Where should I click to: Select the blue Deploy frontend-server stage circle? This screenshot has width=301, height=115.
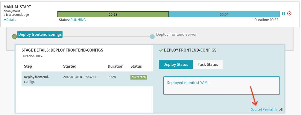click(152, 36)
